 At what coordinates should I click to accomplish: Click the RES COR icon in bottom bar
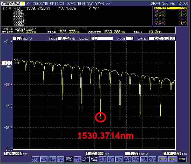(x=36, y=159)
